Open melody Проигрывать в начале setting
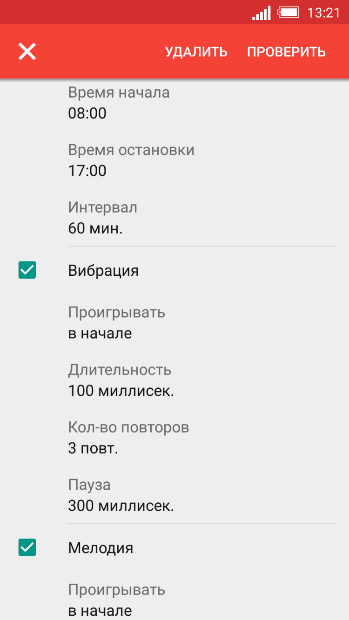The height and width of the screenshot is (620, 349). (x=202, y=600)
